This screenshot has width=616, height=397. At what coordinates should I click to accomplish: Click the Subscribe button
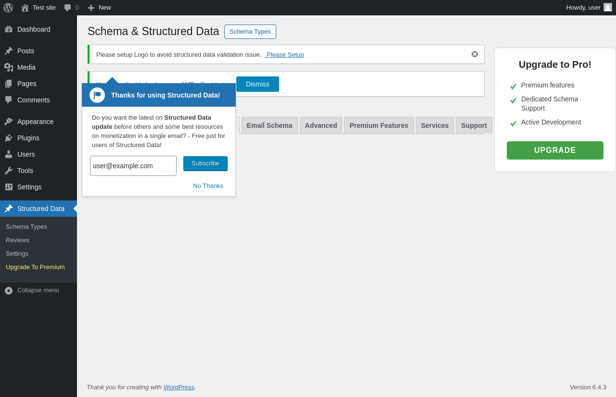click(205, 163)
